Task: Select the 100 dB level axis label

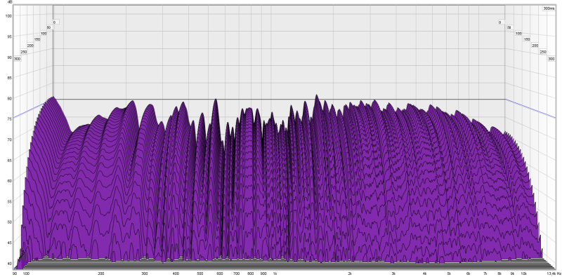Action: pos(9,15)
